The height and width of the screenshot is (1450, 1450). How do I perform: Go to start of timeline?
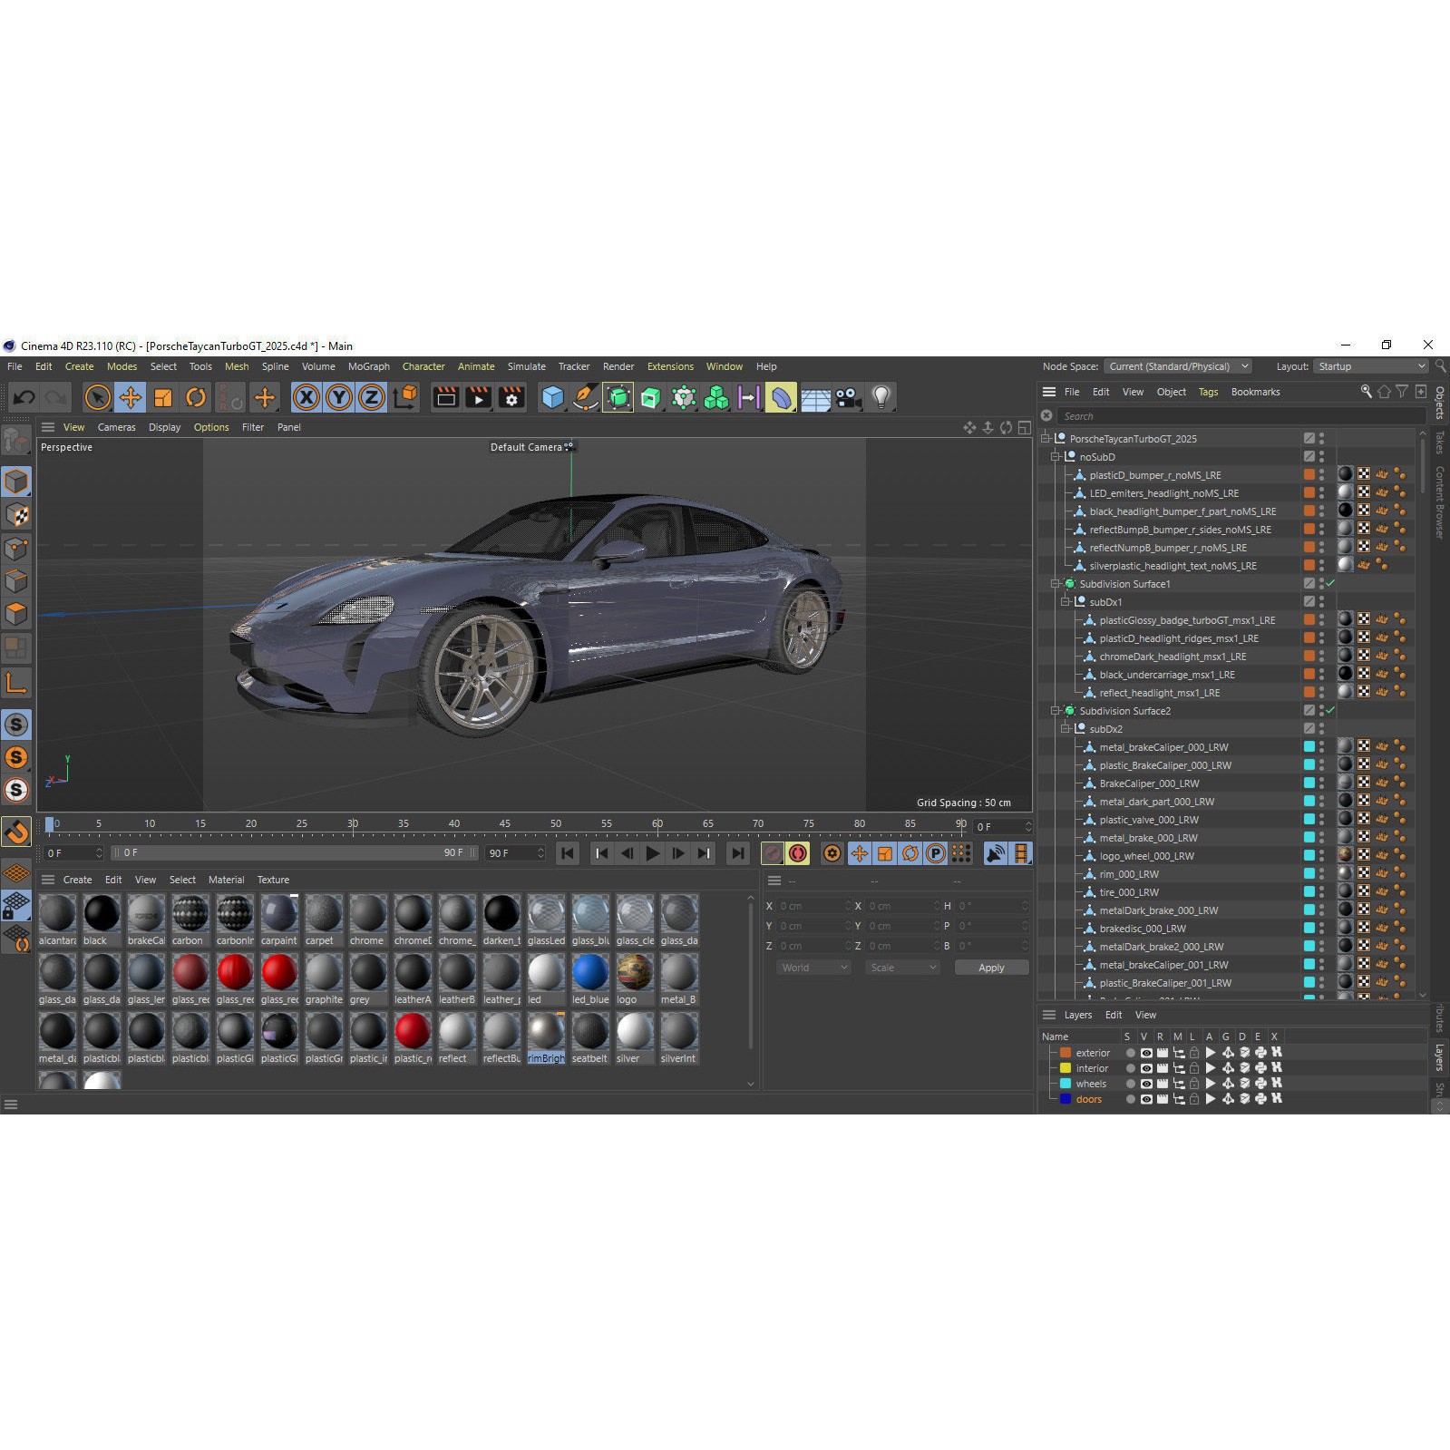tap(568, 853)
